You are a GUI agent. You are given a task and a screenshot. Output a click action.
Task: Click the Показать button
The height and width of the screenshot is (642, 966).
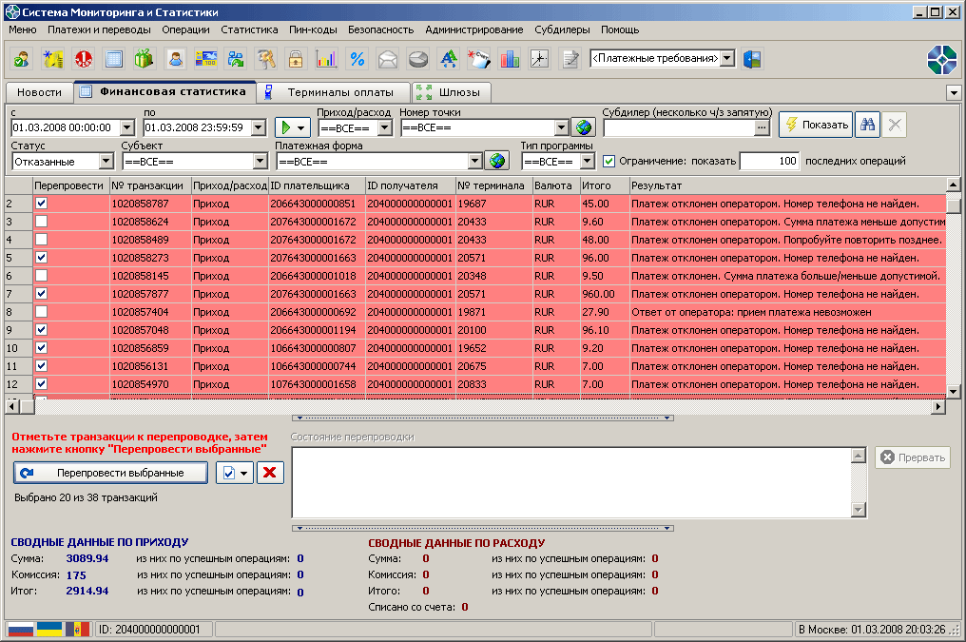click(x=815, y=125)
